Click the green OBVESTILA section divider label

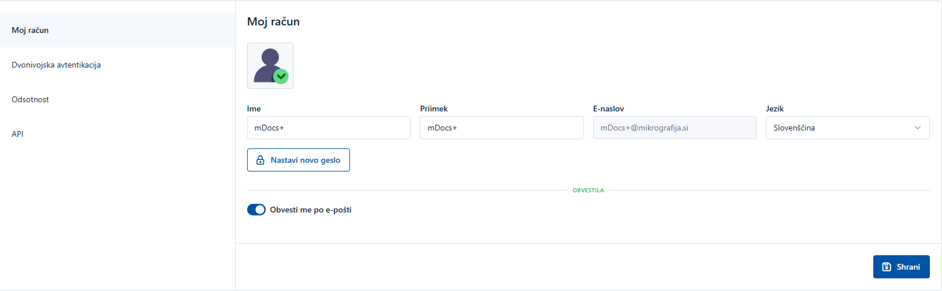click(x=588, y=191)
